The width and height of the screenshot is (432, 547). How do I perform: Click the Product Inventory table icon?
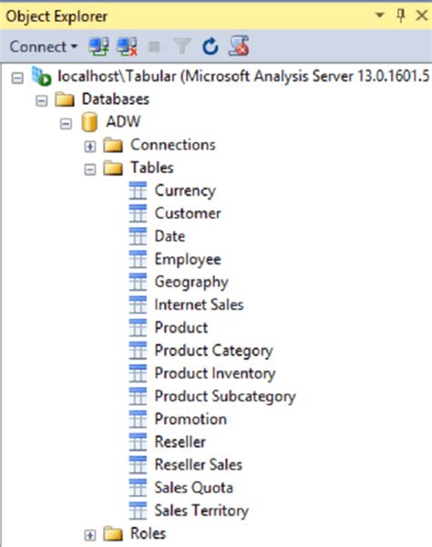coord(138,373)
